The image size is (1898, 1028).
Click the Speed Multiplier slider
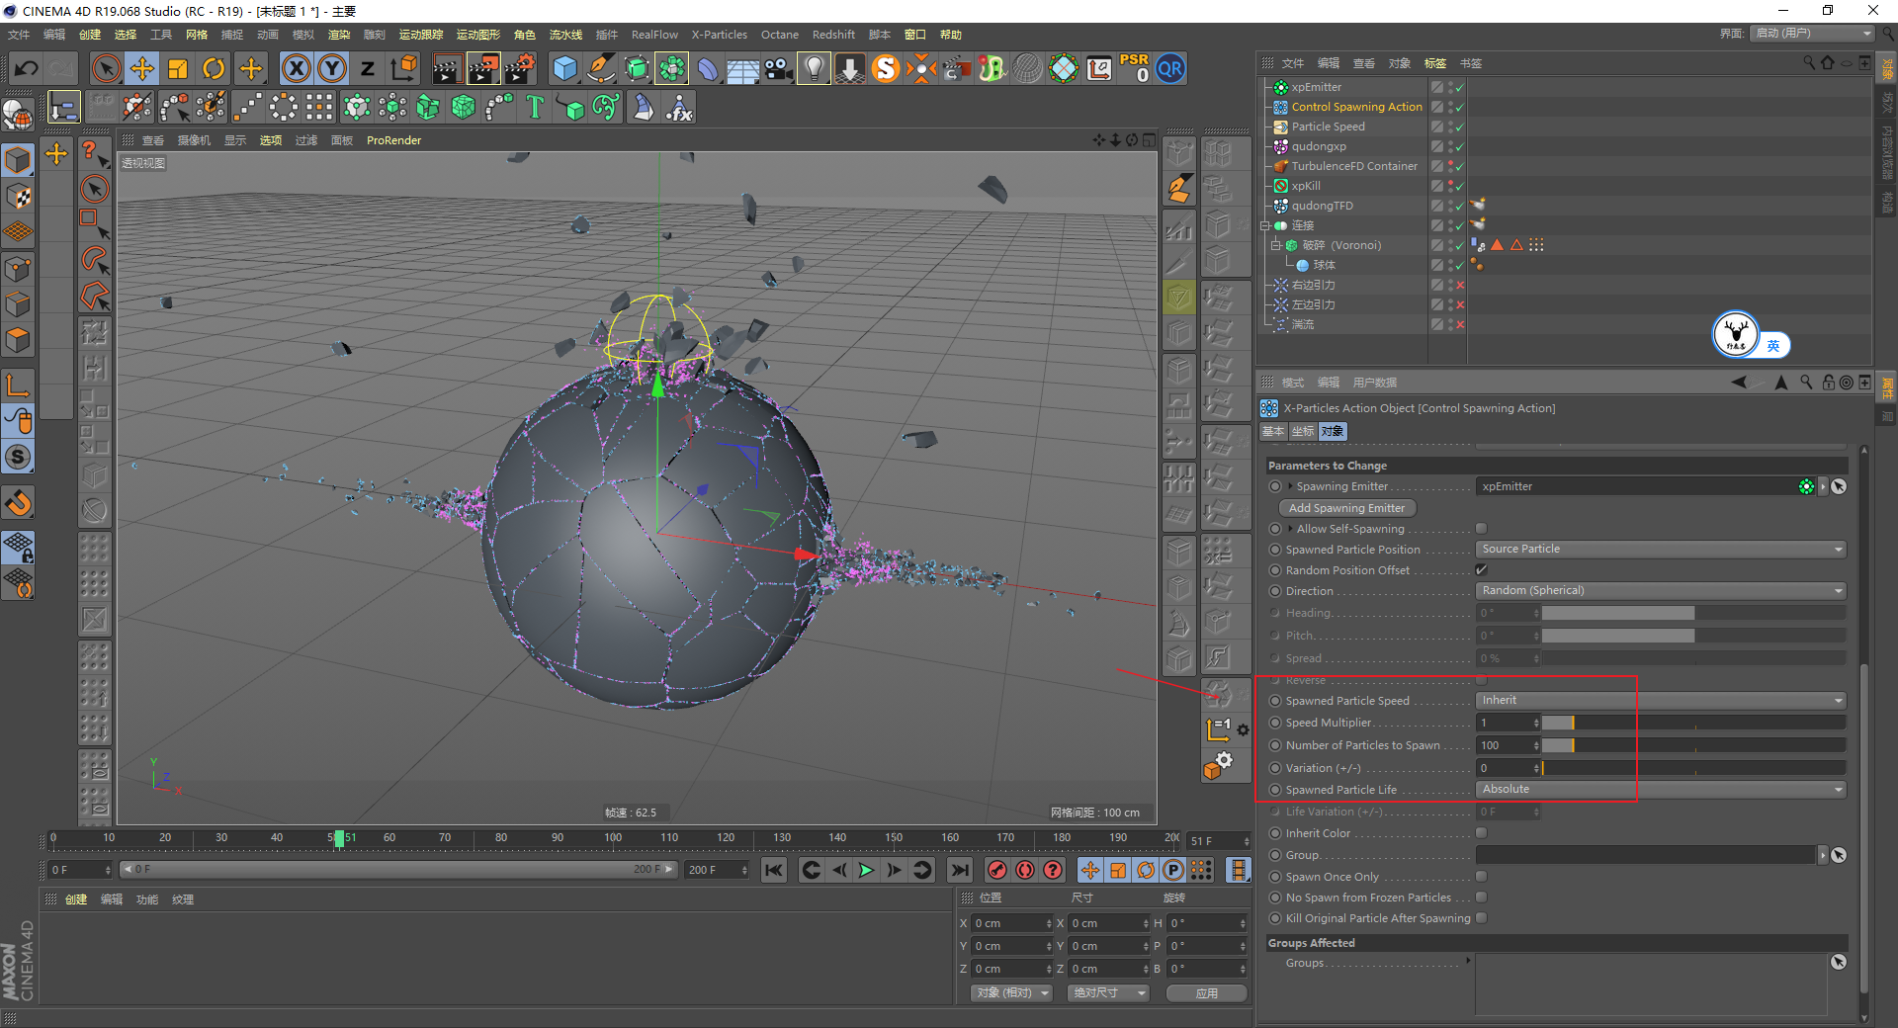click(x=1694, y=724)
